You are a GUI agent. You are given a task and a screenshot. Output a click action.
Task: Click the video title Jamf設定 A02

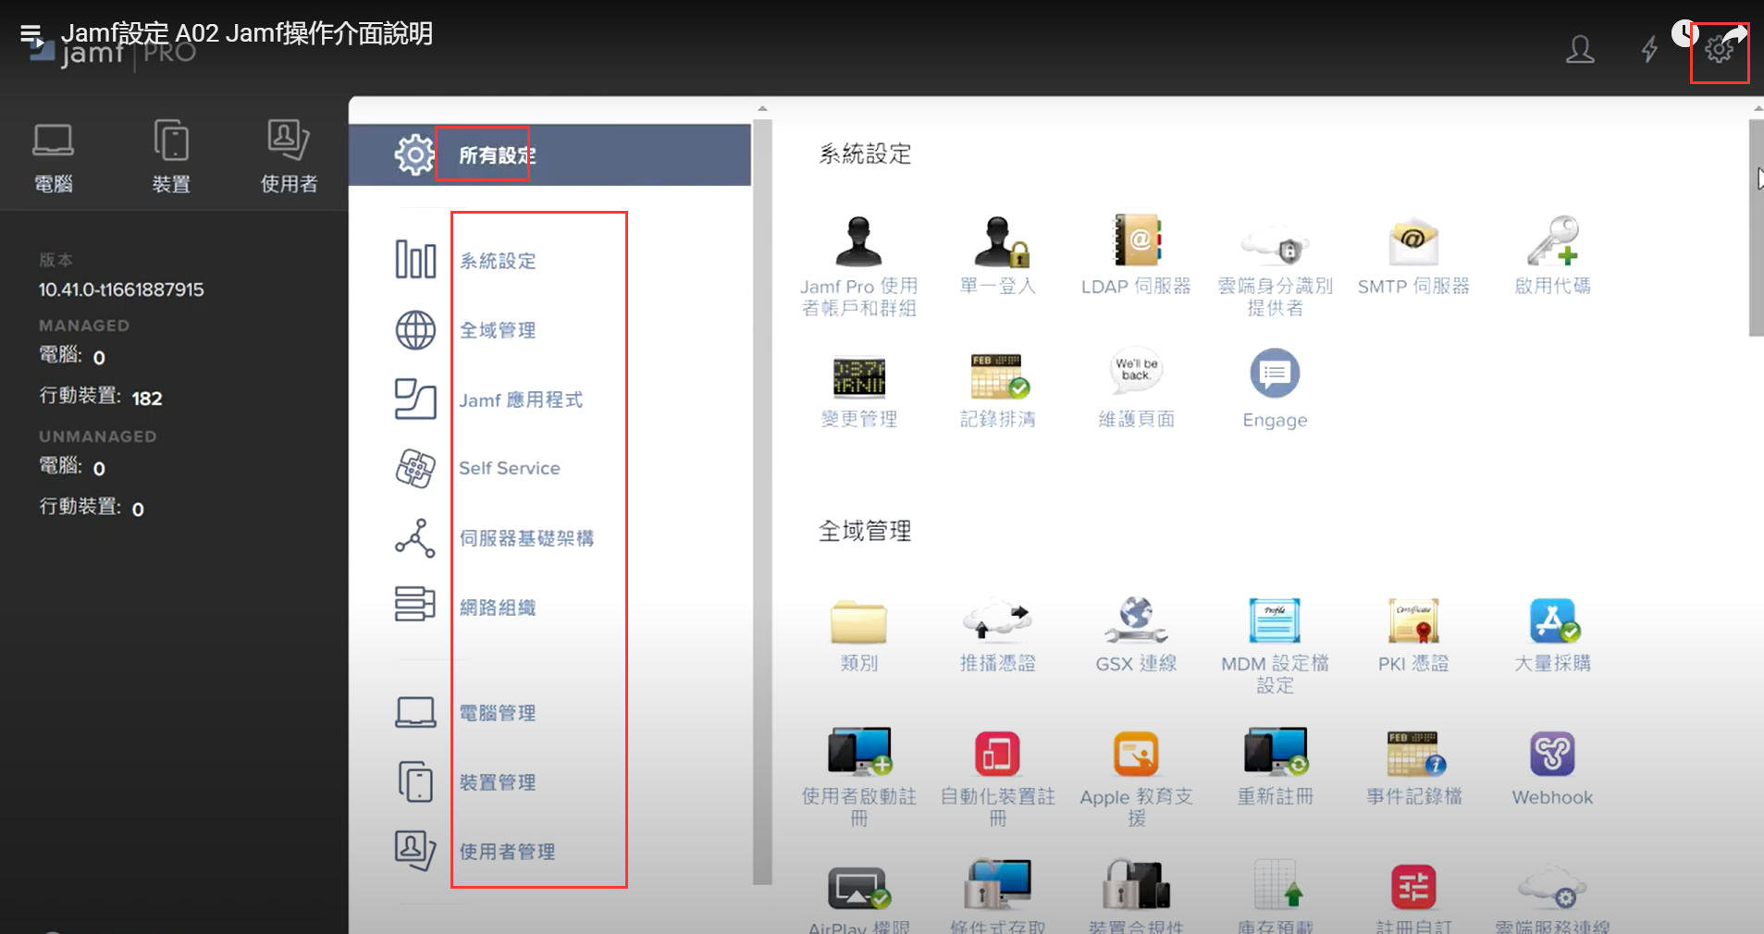(247, 33)
